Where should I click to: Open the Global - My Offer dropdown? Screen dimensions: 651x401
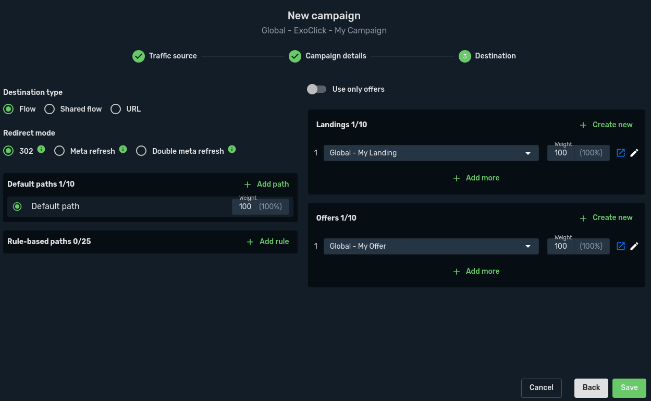click(431, 246)
